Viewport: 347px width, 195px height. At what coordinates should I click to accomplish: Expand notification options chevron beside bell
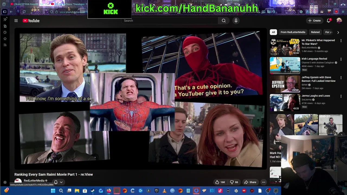pyautogui.click(x=61, y=182)
